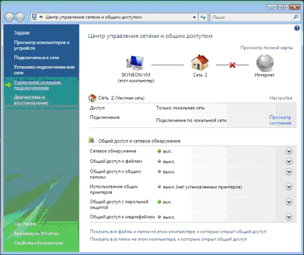Open help with the blue question mark icon
Screen dimensions: 304x255
(297, 28)
